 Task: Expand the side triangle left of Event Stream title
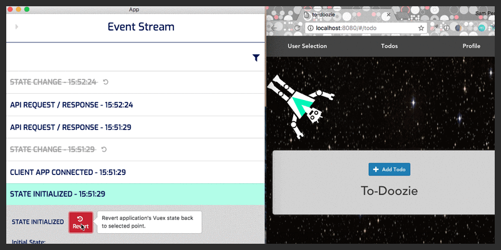17,27
